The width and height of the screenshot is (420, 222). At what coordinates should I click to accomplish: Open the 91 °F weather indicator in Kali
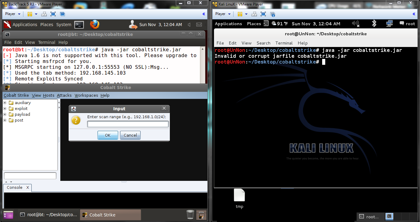pyautogui.click(x=279, y=24)
